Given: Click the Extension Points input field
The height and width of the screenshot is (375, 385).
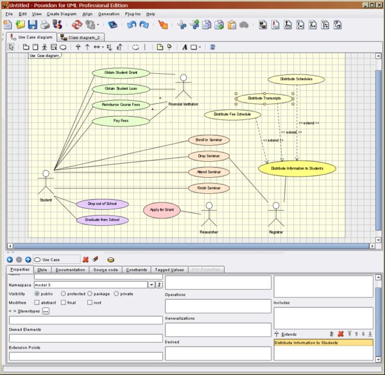Looking at the screenshot, I should click(x=86, y=356).
